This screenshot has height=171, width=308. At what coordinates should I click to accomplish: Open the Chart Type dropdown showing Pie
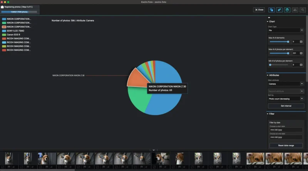286,30
